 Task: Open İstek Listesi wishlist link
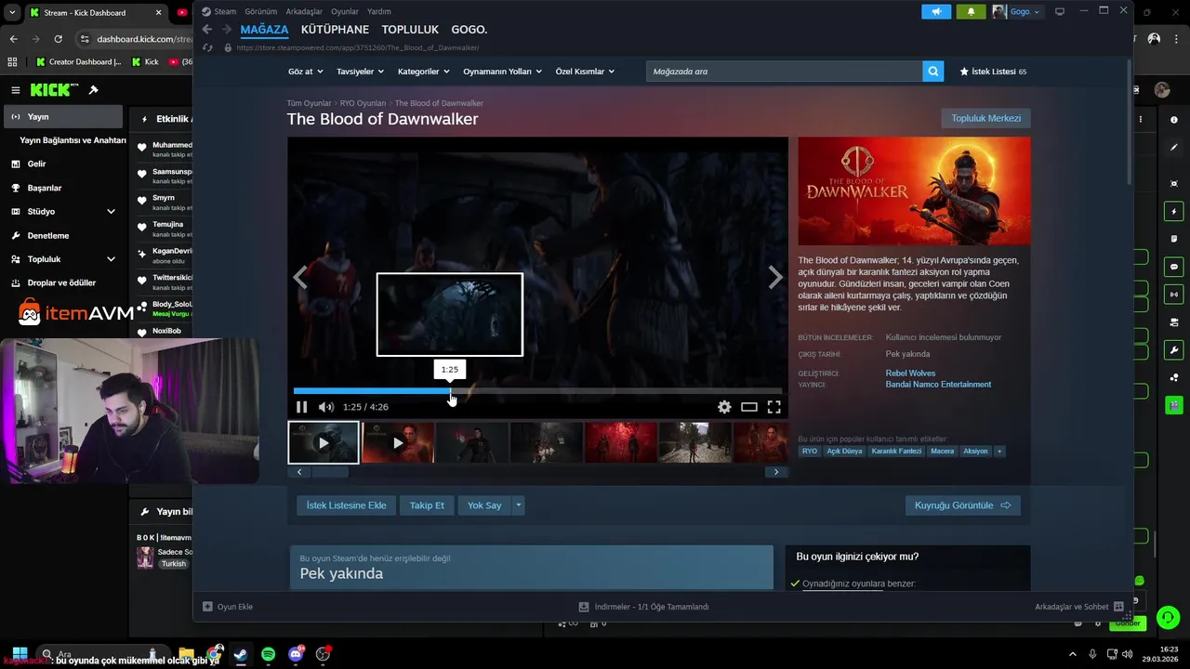(993, 72)
